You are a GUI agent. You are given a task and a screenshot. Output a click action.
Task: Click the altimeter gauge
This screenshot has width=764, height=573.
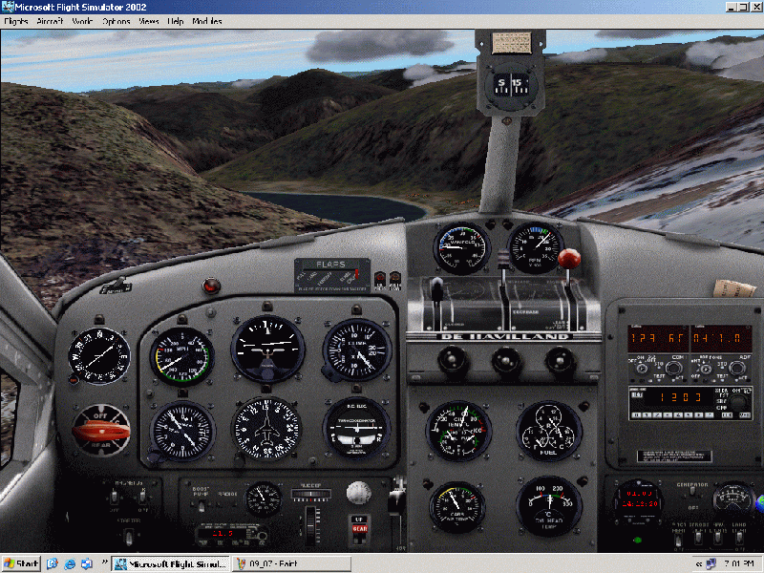(x=356, y=350)
